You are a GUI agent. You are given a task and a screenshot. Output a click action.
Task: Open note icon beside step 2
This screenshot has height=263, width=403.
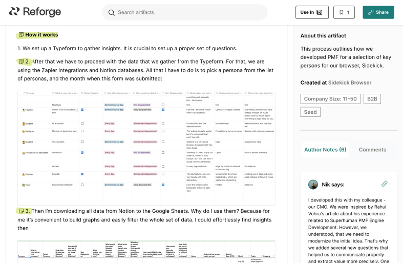tap(22, 62)
